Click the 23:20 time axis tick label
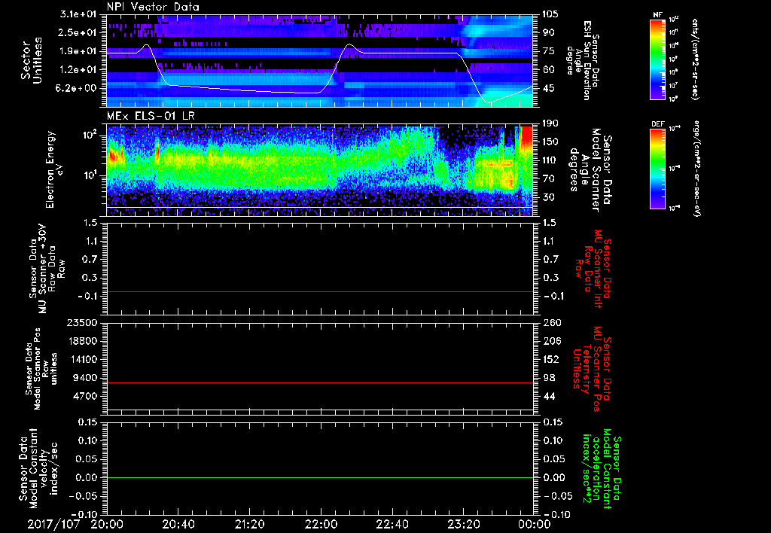Viewport: 771px width, 533px height. tap(463, 524)
